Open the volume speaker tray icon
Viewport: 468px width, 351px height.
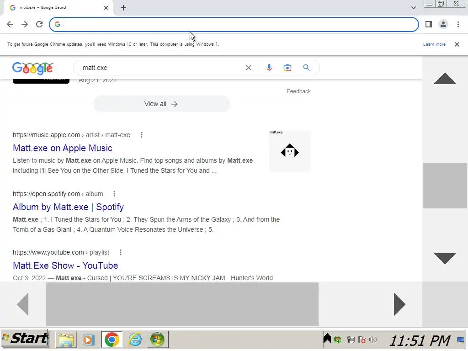pos(373,340)
